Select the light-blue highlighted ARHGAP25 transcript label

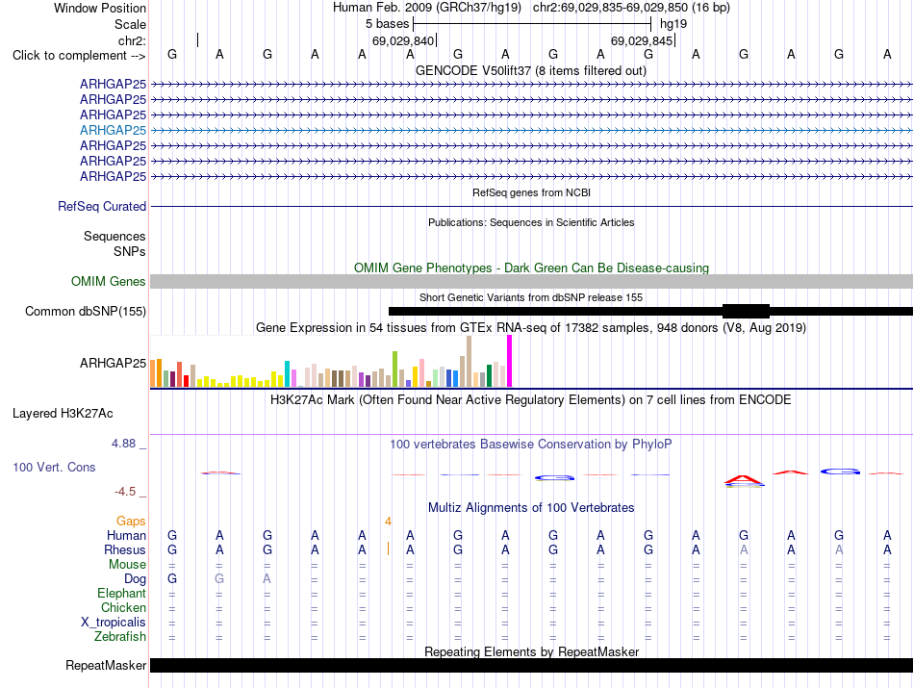pos(114,130)
